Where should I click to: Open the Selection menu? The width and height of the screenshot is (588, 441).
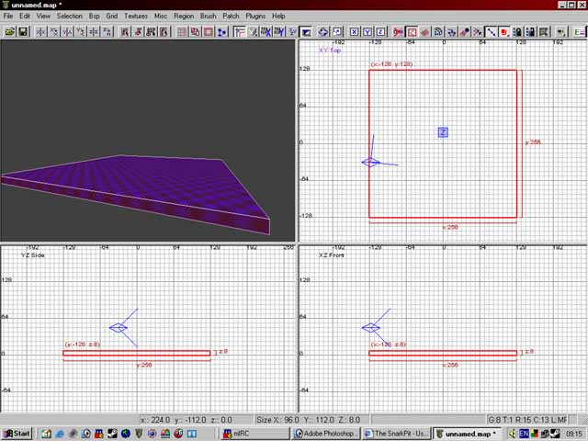(69, 16)
